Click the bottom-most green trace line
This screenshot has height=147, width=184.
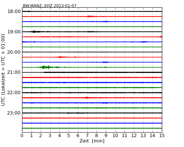tap(92, 128)
